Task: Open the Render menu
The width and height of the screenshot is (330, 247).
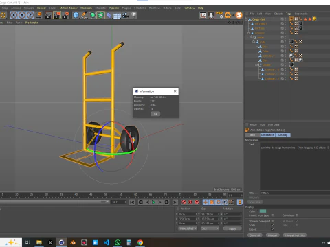Action: click(x=41, y=8)
